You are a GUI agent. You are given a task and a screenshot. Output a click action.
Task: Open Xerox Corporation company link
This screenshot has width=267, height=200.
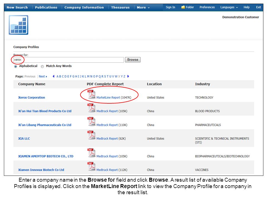tap(31, 97)
